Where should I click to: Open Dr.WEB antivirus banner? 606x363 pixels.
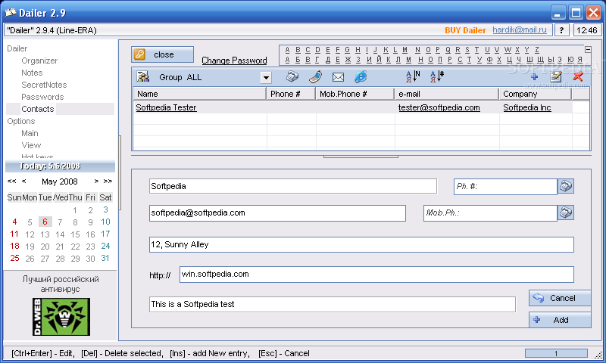[61, 317]
